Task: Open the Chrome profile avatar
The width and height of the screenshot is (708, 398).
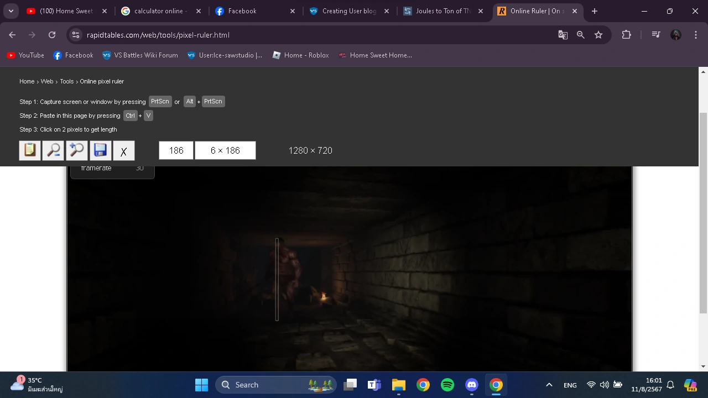Action: 676,35
